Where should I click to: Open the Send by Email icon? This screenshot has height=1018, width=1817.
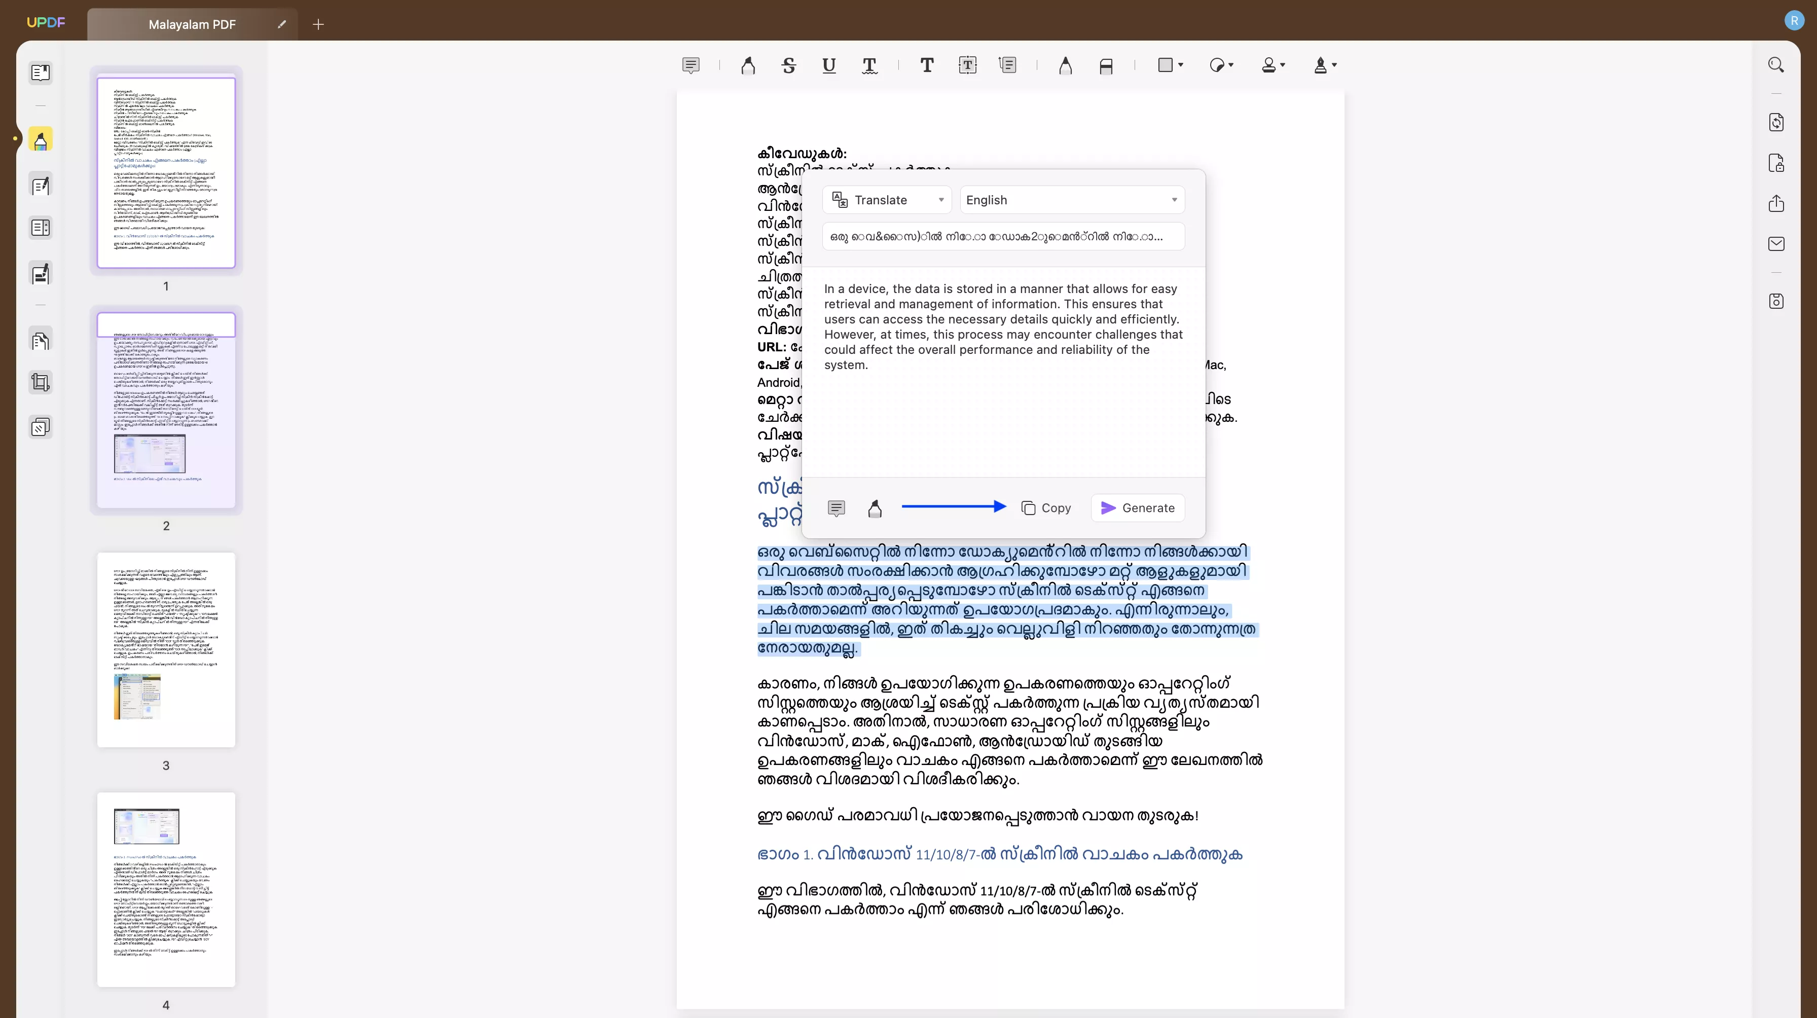coord(1776,244)
